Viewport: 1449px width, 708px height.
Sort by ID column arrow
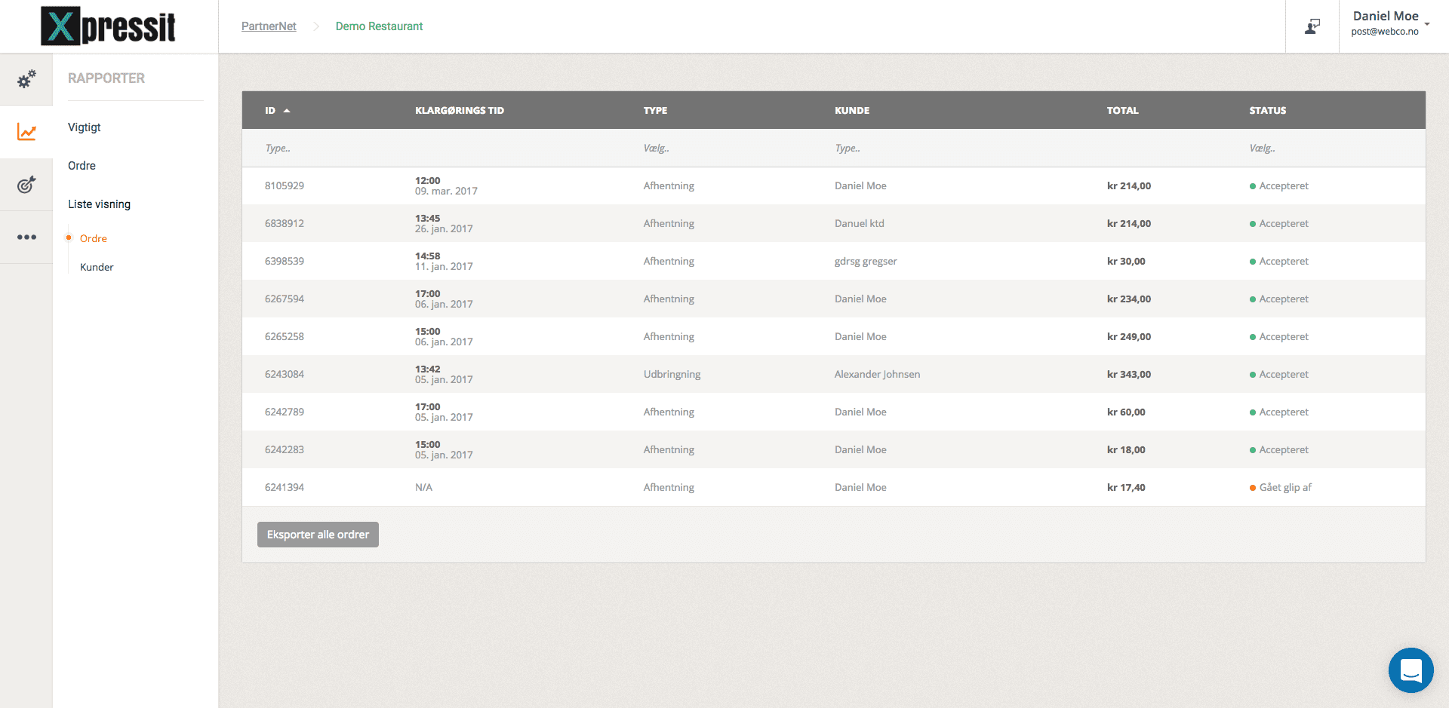tap(287, 111)
